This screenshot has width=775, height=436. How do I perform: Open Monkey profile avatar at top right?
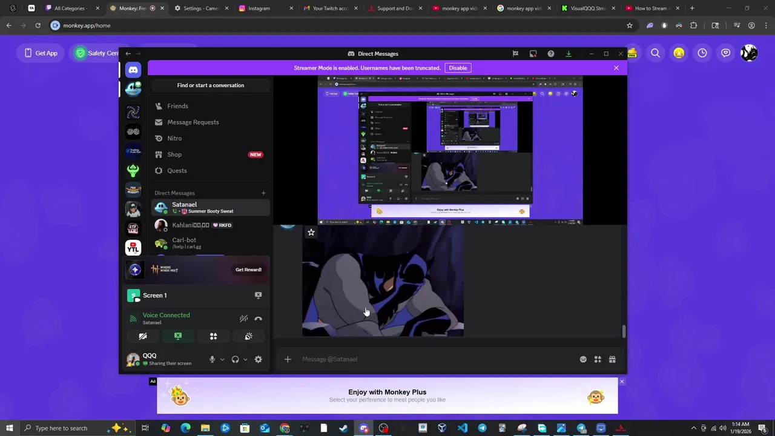(x=749, y=53)
